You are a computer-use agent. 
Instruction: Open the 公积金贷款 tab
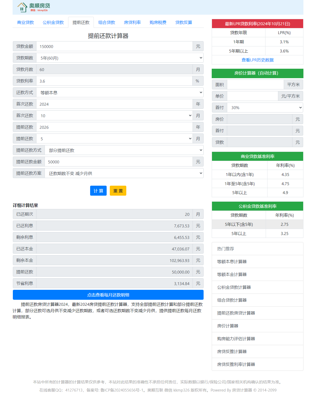tap(53, 23)
